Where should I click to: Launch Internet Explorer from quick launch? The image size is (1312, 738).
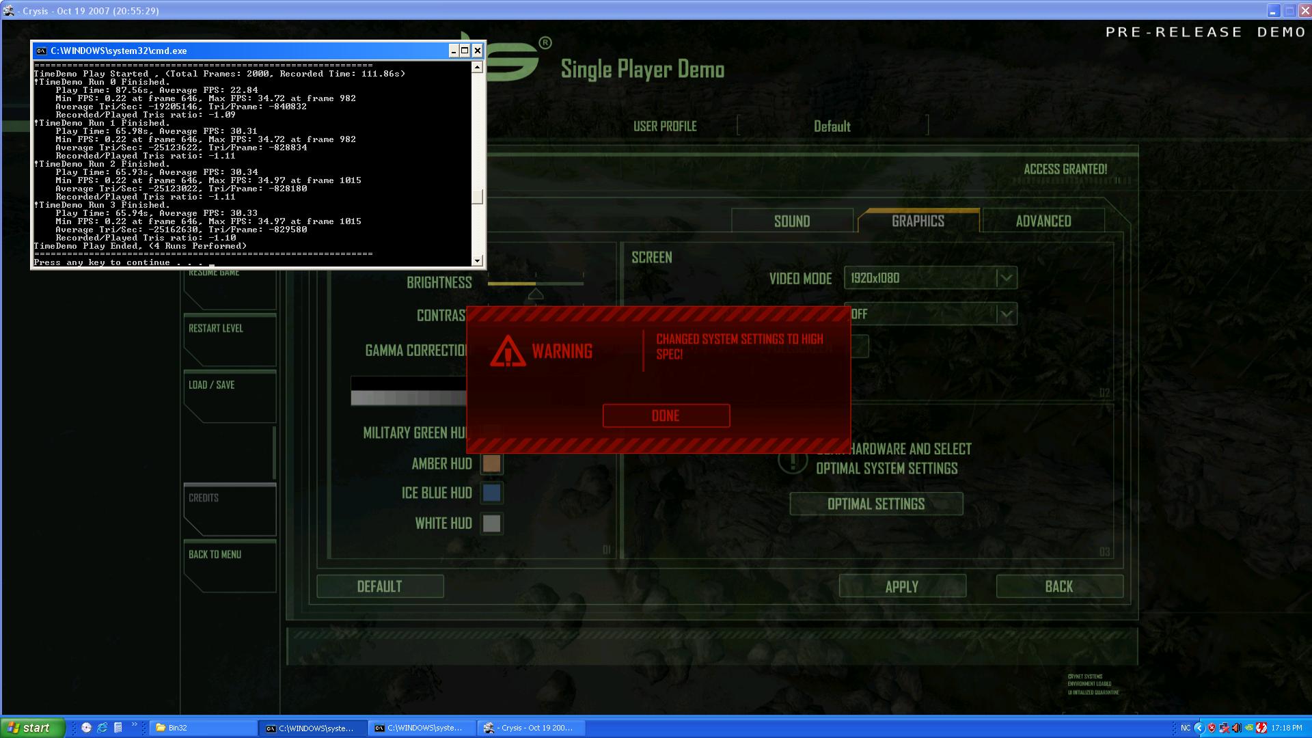(102, 728)
